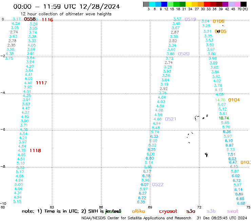Click the dark green wave height 18.74

(x=224, y=118)
